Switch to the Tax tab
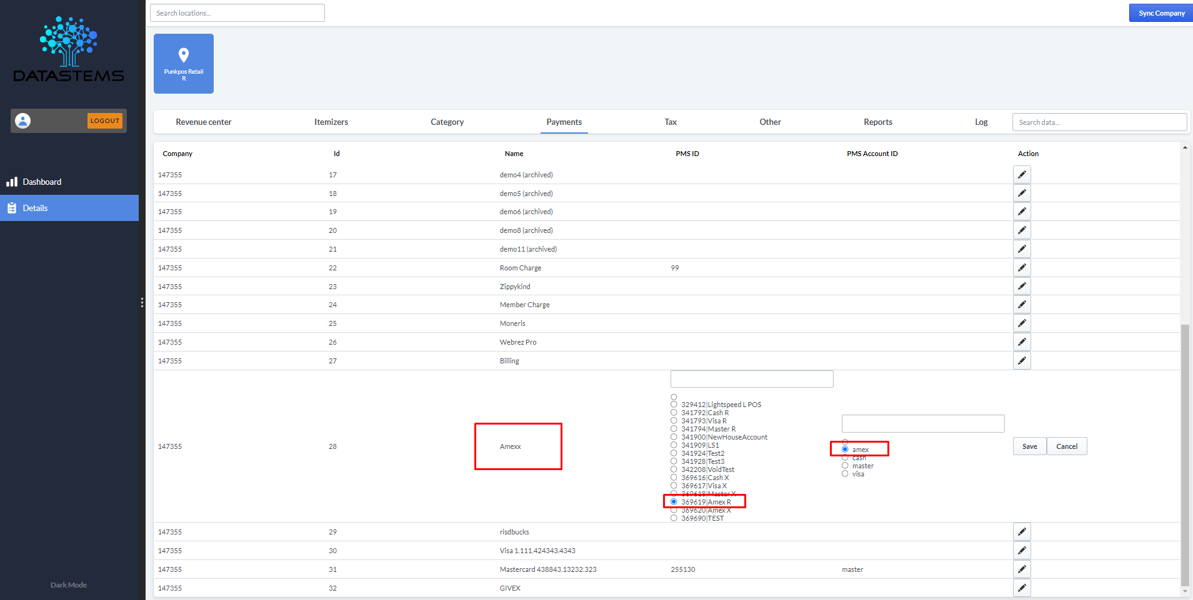This screenshot has width=1193, height=600. (x=669, y=122)
